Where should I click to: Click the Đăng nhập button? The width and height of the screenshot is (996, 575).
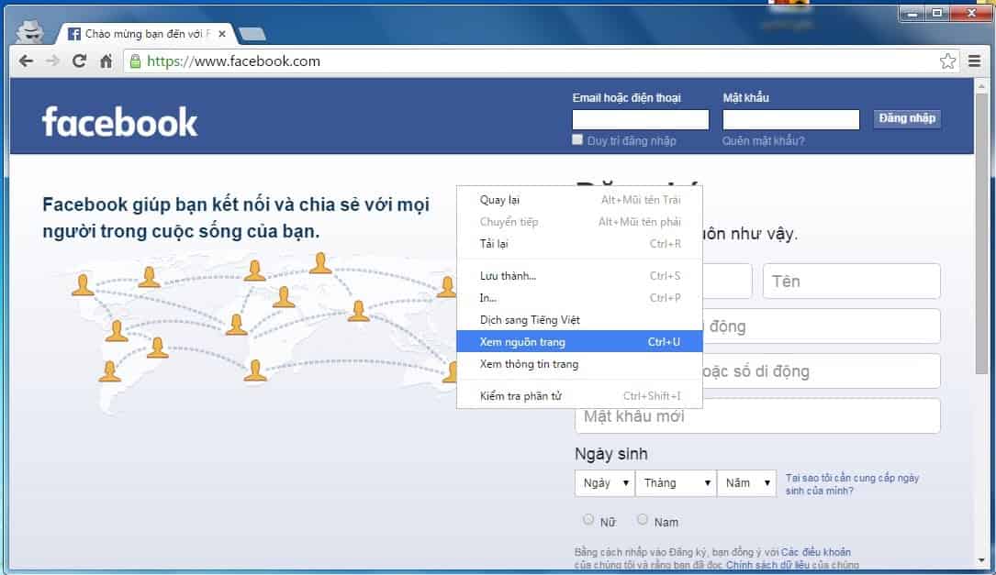[x=907, y=118]
